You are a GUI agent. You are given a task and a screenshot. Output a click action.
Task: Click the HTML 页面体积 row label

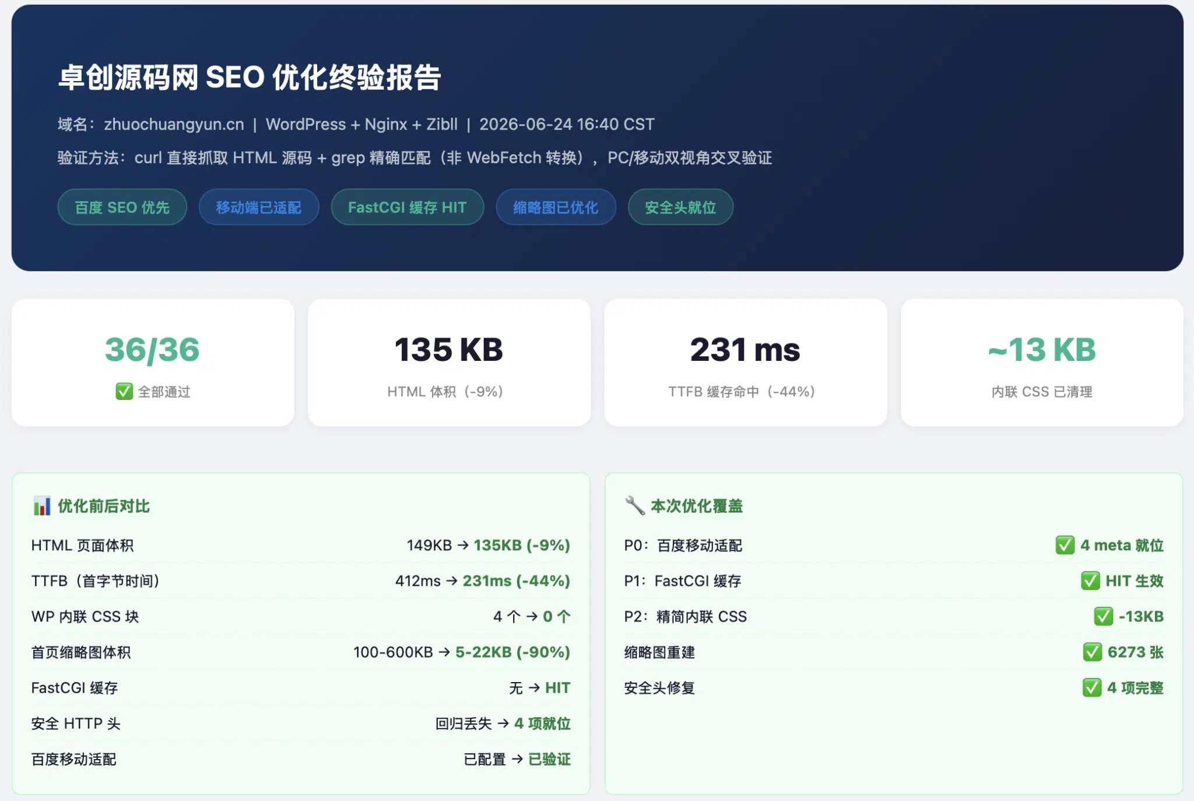pyautogui.click(x=82, y=545)
